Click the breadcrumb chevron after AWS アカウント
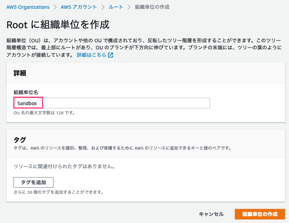The height and width of the screenshot is (223, 289). [x=103, y=7]
